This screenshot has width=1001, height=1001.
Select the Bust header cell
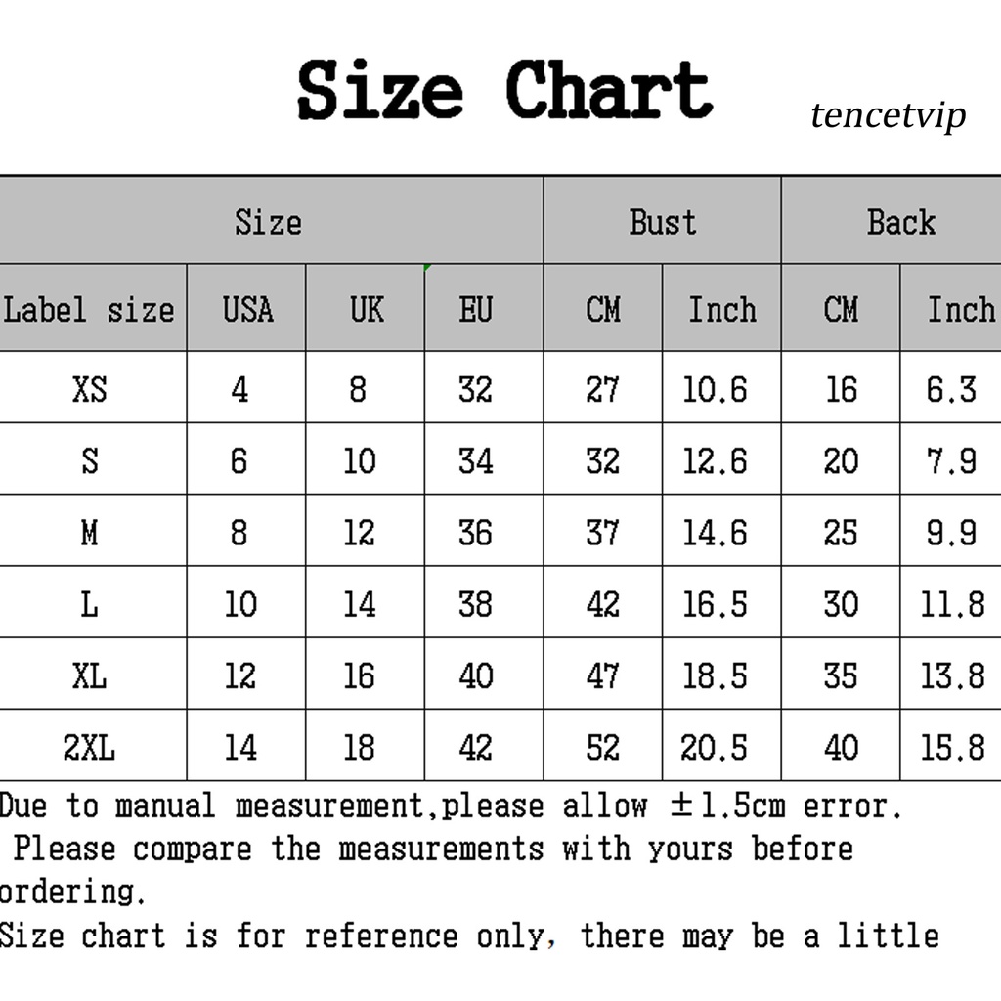[662, 221]
